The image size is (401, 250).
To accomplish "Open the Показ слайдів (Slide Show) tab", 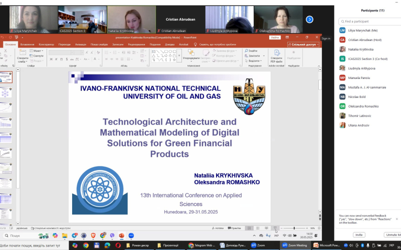I will (x=99, y=44).
